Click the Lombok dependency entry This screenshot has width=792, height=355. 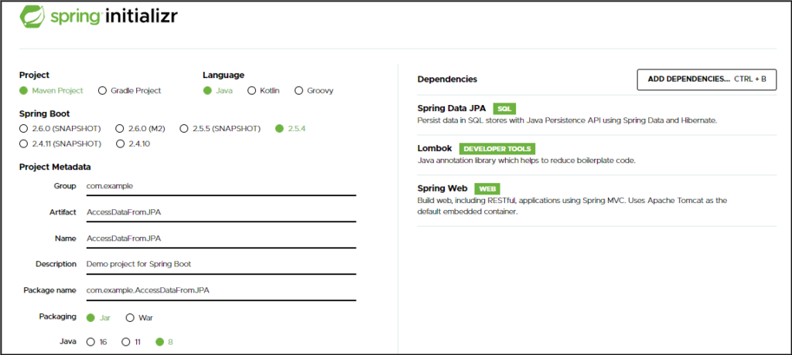(596, 155)
